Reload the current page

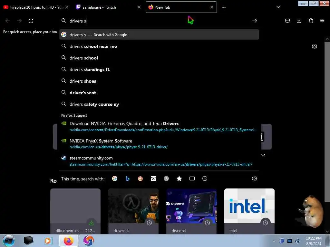[31, 21]
